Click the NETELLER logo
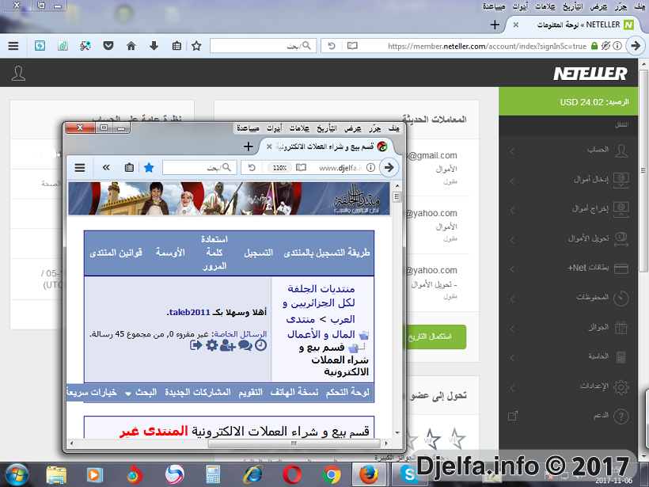Image resolution: width=649 pixels, height=487 pixels. (x=590, y=74)
